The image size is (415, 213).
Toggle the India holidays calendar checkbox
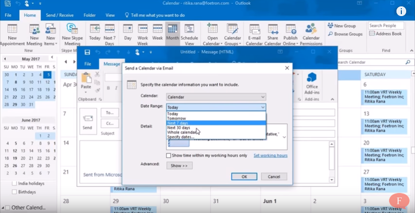pos(14,183)
